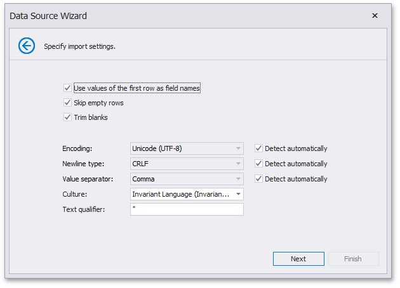400x288 pixels.
Task: Close the Data Source Wizard dialog
Action: coord(375,15)
